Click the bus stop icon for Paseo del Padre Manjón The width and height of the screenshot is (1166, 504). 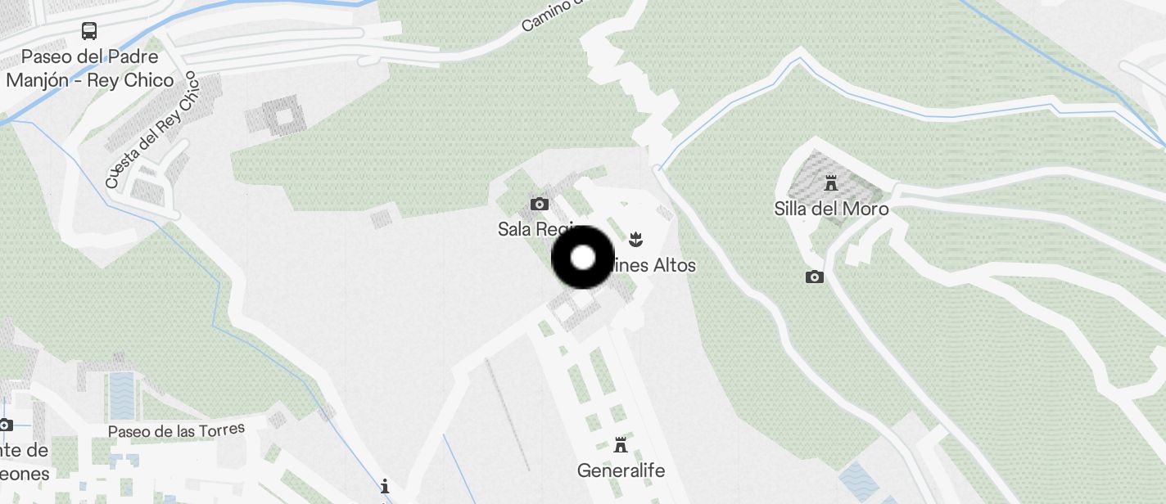pyautogui.click(x=89, y=32)
